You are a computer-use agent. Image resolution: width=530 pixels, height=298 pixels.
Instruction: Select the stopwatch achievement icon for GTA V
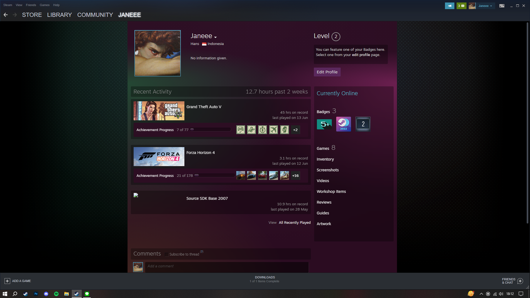[x=263, y=130]
